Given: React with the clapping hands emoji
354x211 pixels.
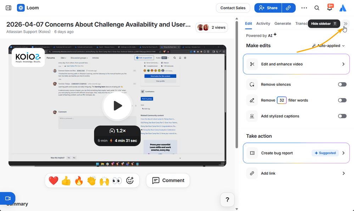Looking at the screenshot, I should [x=92, y=180].
